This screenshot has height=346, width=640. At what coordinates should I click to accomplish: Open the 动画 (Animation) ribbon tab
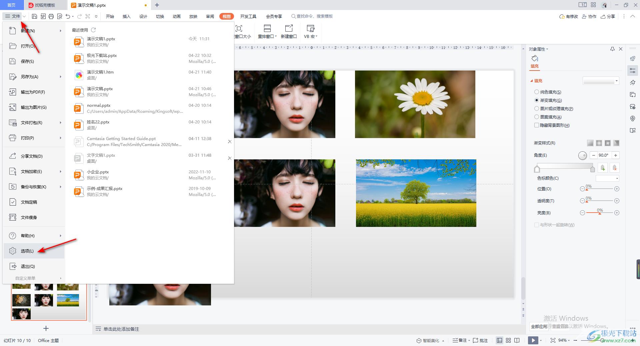(177, 16)
